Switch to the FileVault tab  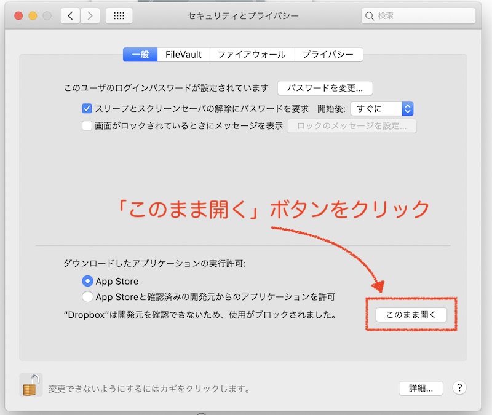[x=183, y=55]
